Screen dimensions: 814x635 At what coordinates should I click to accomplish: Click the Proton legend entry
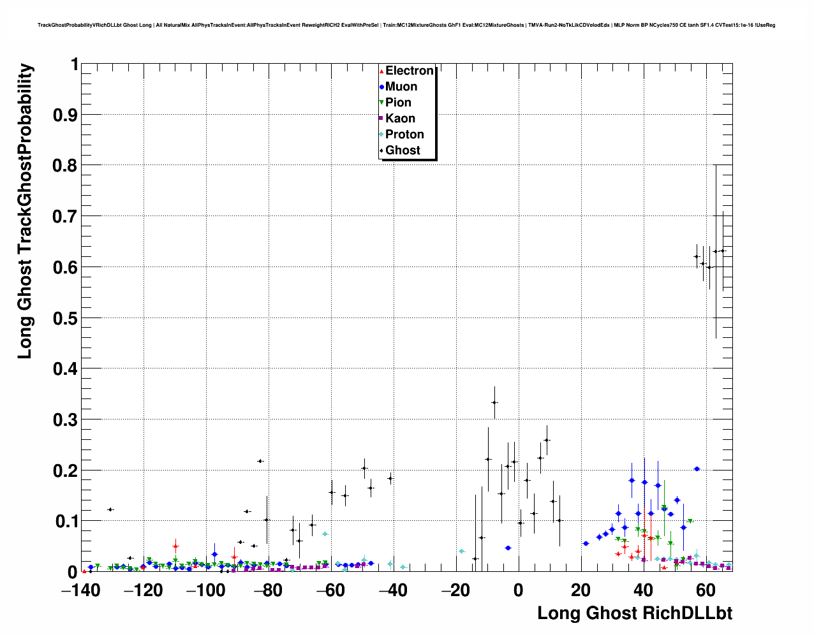pyautogui.click(x=402, y=135)
